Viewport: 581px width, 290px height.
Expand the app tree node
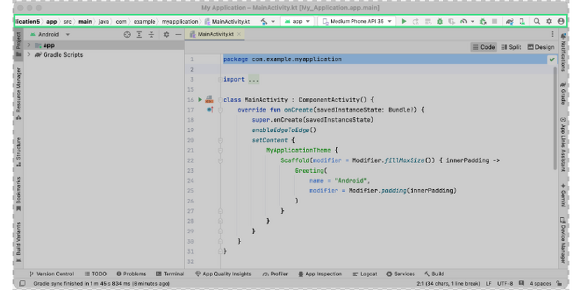coord(29,45)
